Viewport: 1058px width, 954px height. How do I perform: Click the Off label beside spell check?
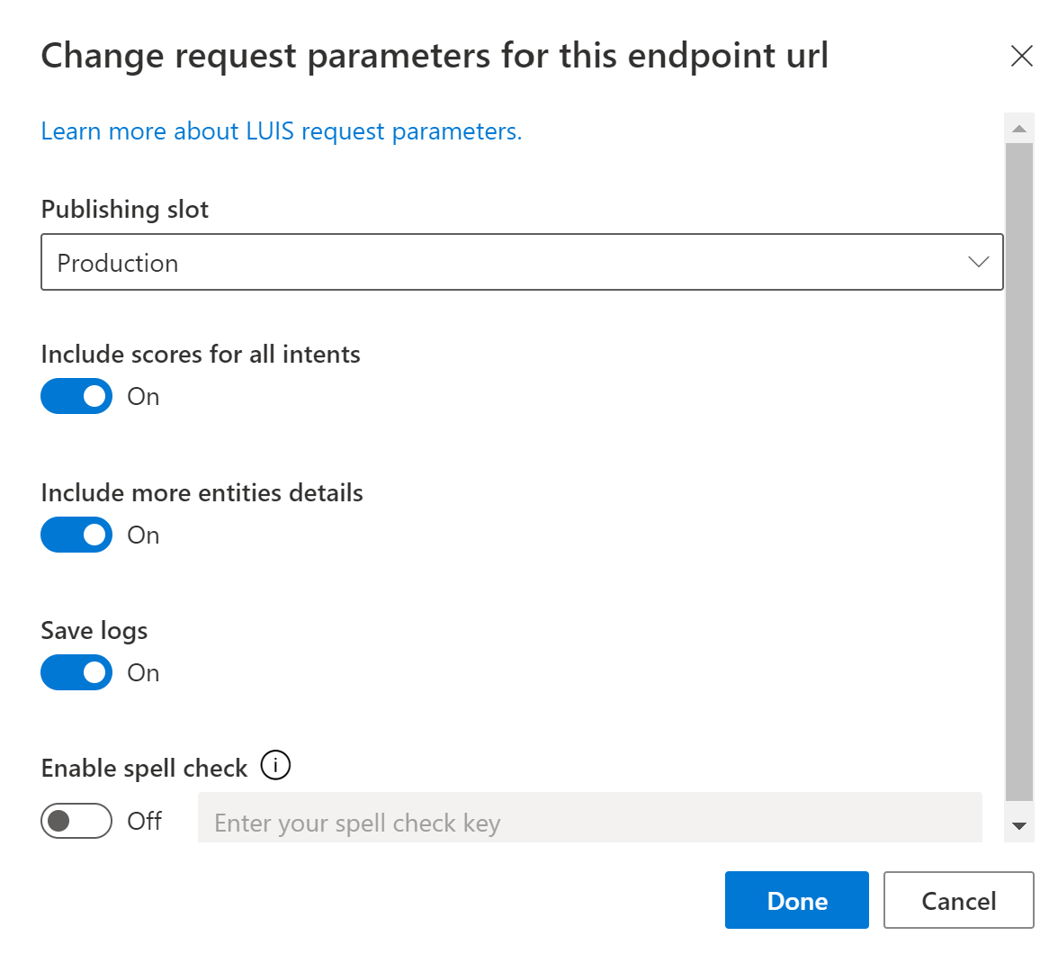(x=144, y=821)
